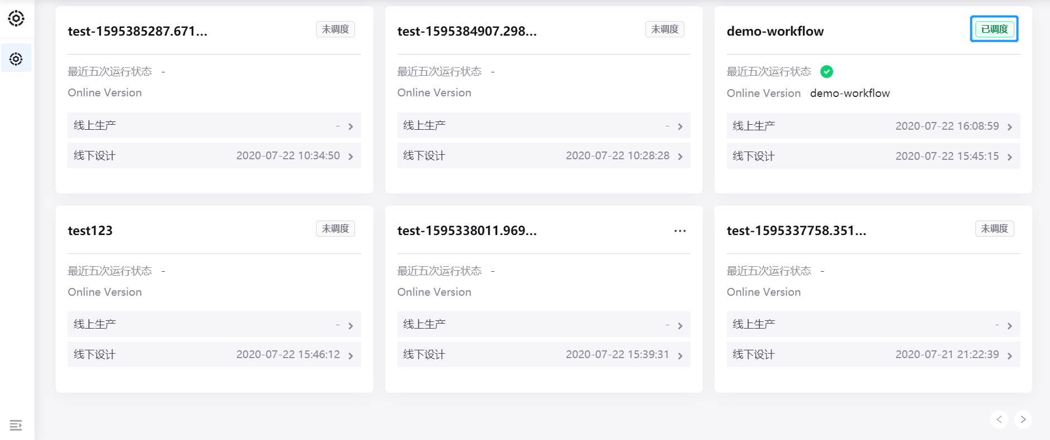This screenshot has height=440, width=1050.
Task: Open the test-1595385287.671... title
Action: (138, 31)
